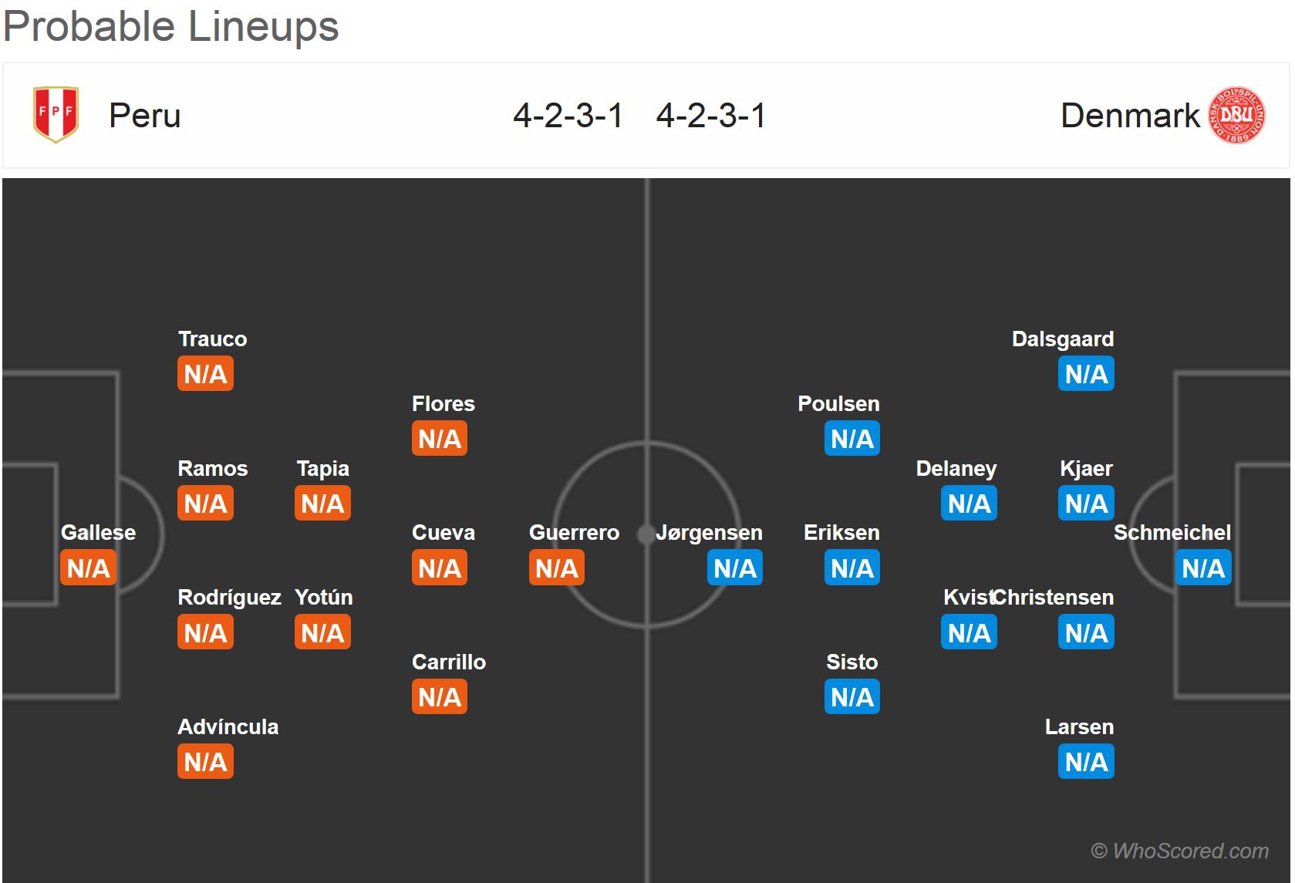Screen dimensions: 1295x883
Task: Open the Denmark team name link
Action: [1130, 116]
